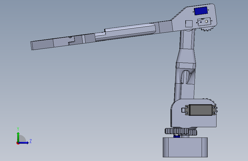The image size is (248, 161).
Task: Select the blue rectangular panel on the arm head
Action: pyautogui.click(x=201, y=11)
